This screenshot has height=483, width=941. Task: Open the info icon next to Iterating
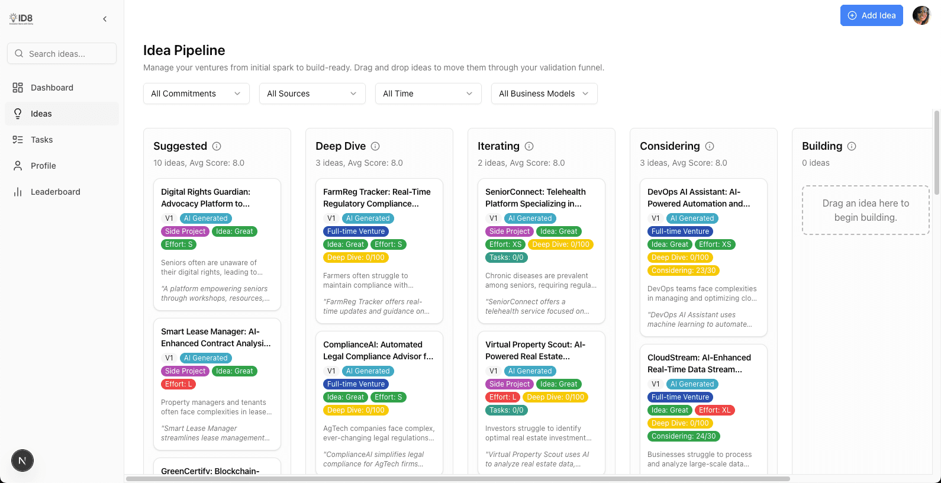[x=529, y=146]
